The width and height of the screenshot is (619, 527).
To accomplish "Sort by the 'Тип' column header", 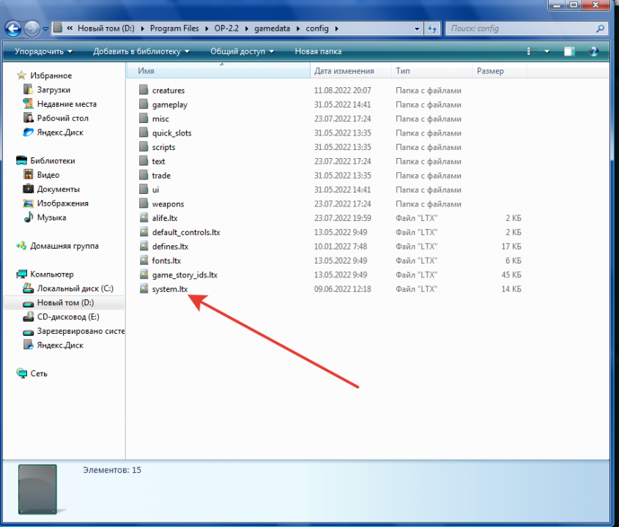I will click(432, 71).
